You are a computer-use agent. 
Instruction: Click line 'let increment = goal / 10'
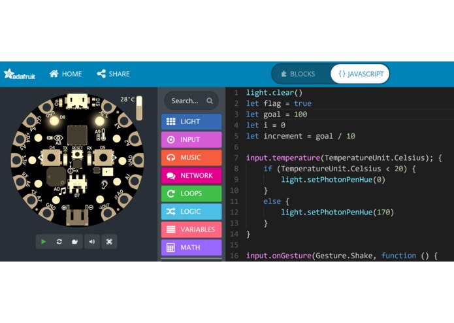[300, 136]
